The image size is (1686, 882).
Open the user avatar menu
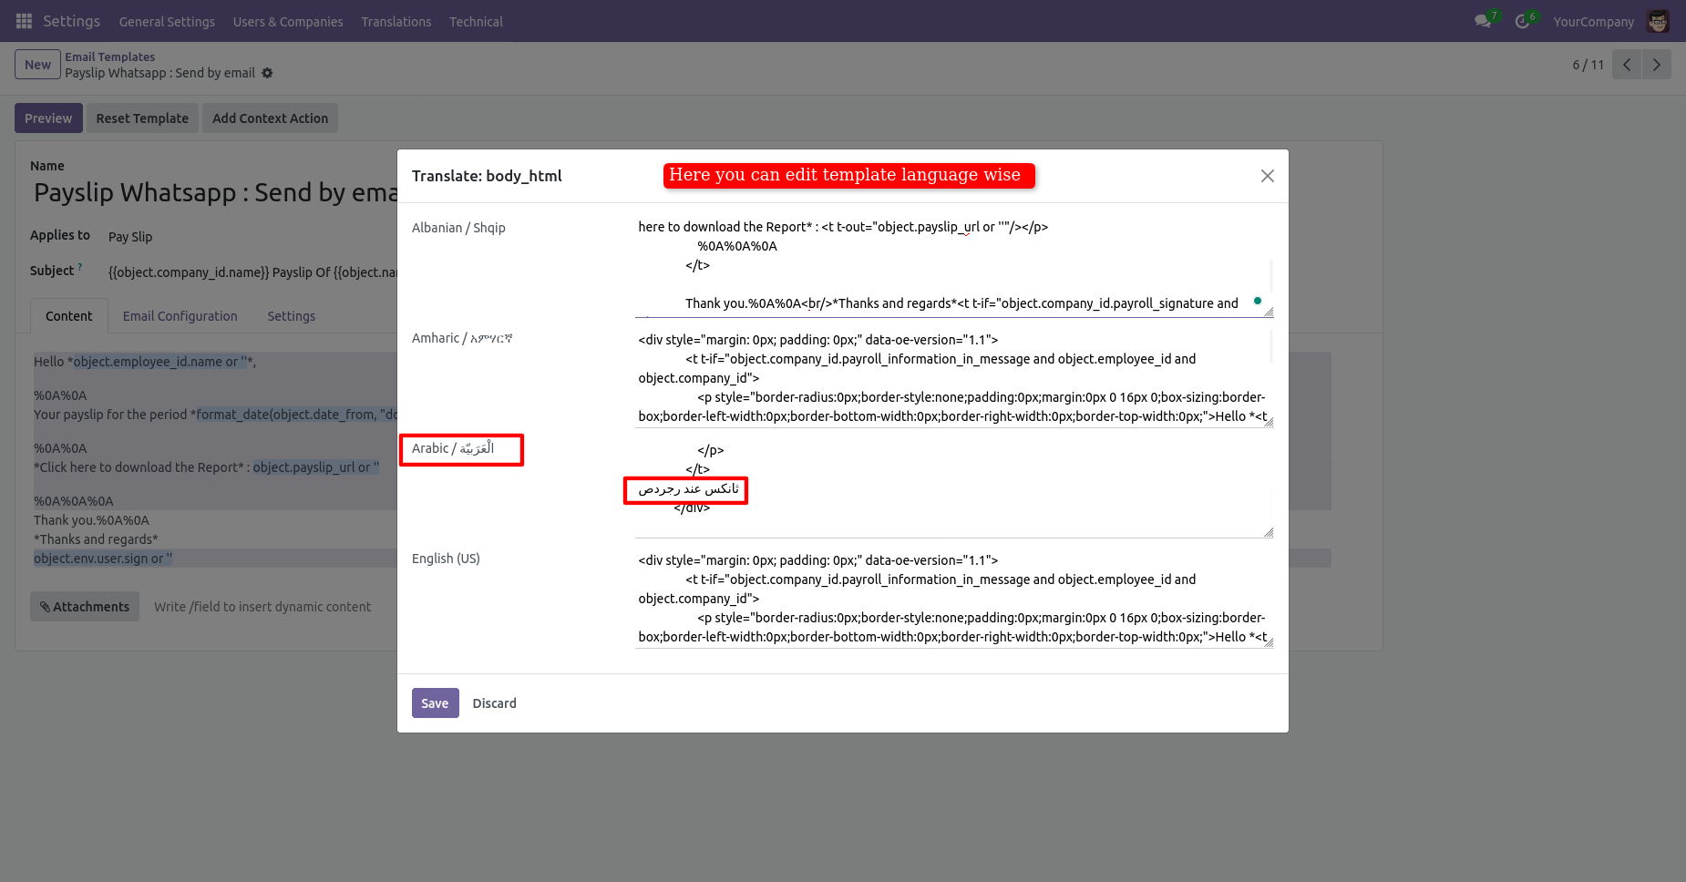(x=1658, y=21)
